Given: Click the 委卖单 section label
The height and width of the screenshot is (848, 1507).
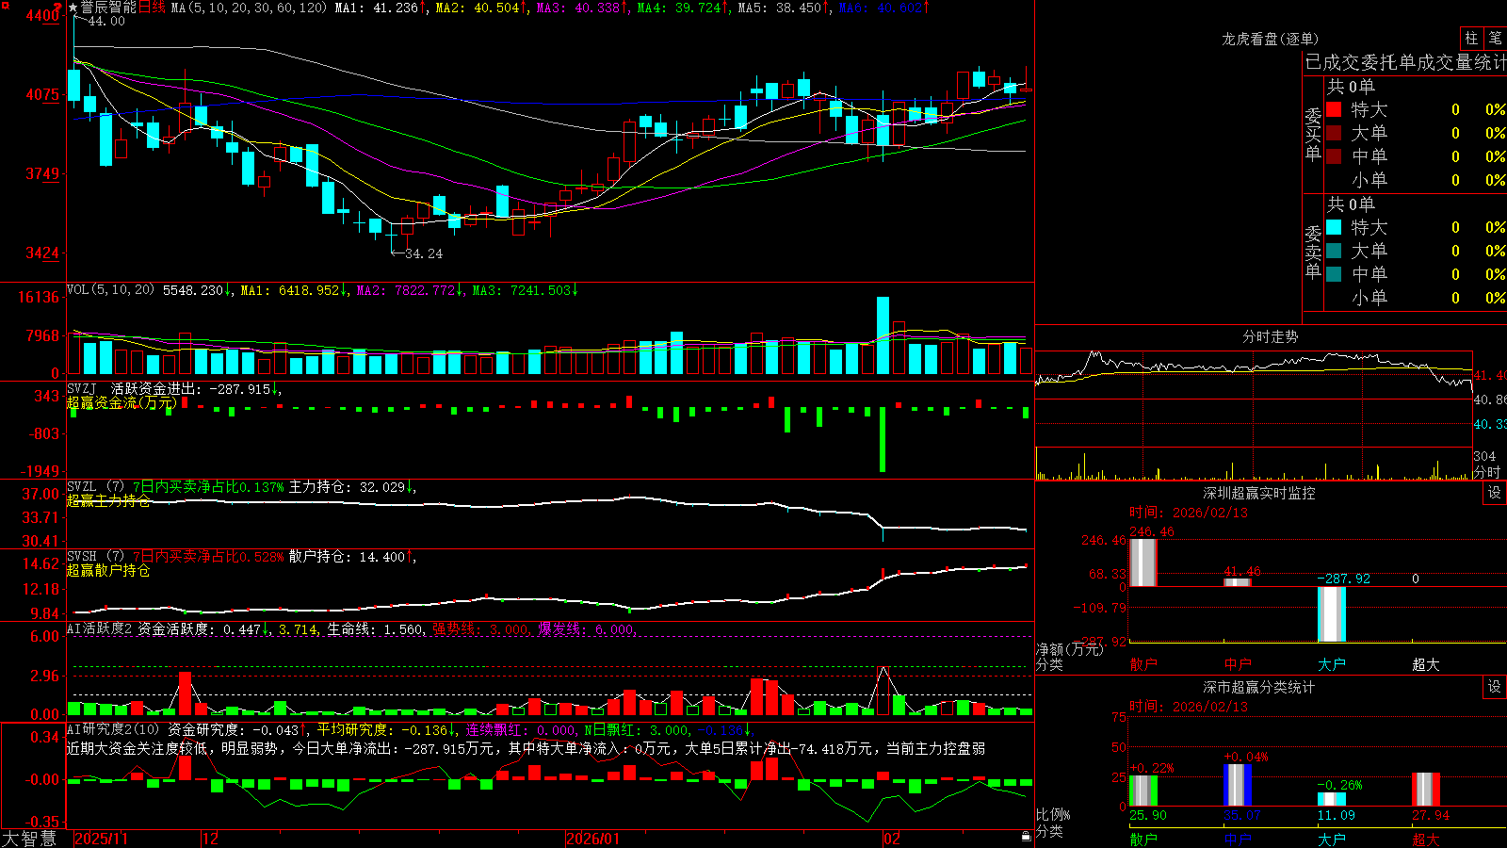Looking at the screenshot, I should click(x=1313, y=252).
